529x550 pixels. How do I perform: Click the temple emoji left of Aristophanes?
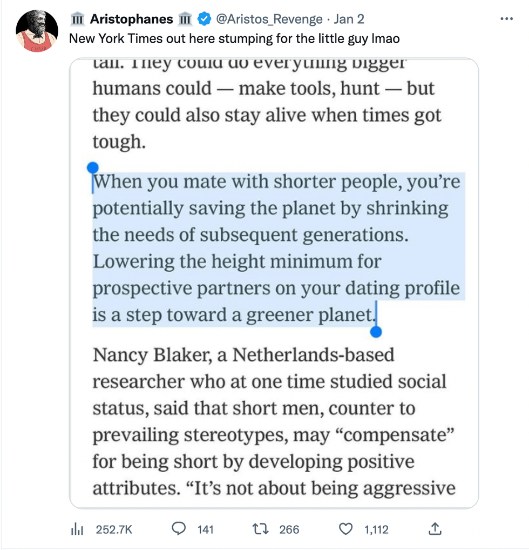78,19
